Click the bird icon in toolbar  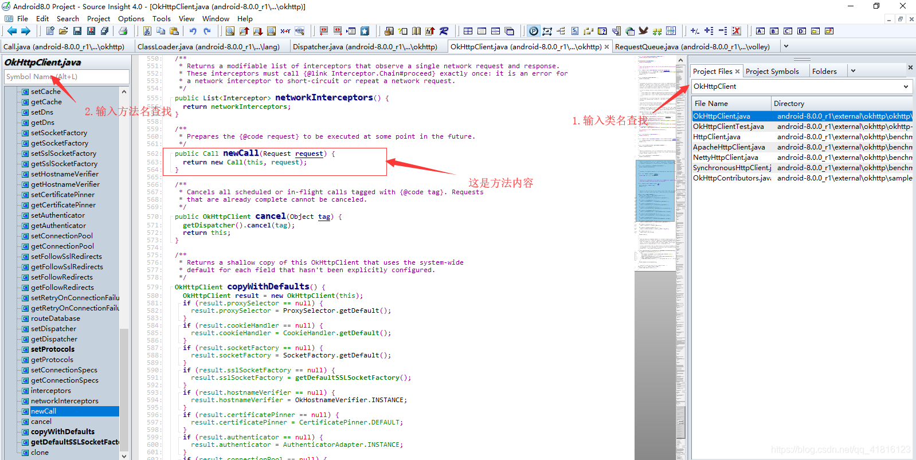[644, 31]
